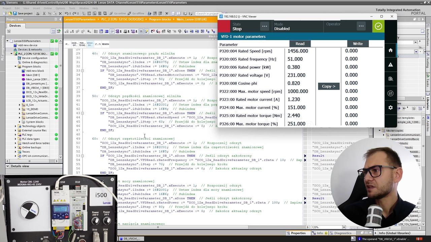
Task: Click the Redo arrow in TIA toolbar
Action: click(x=74, y=13)
